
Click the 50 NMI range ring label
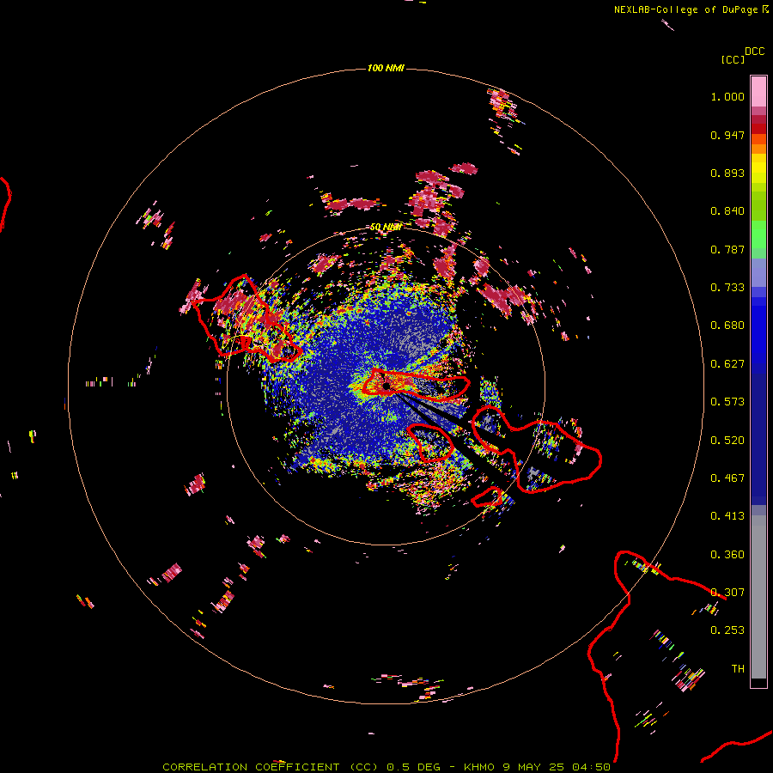point(386,228)
